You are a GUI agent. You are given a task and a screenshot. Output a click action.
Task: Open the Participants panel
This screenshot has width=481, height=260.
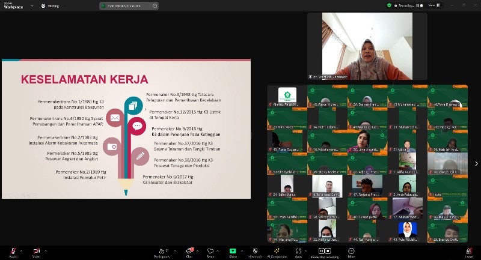coord(162,252)
